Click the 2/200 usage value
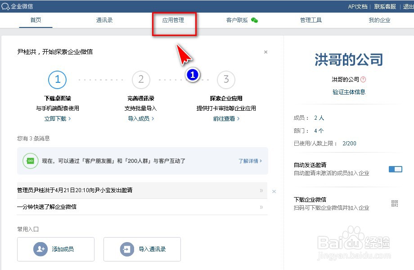 [x=349, y=143]
